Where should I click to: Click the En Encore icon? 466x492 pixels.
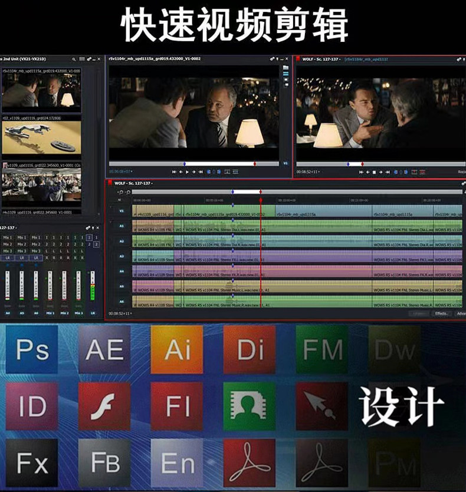(177, 463)
